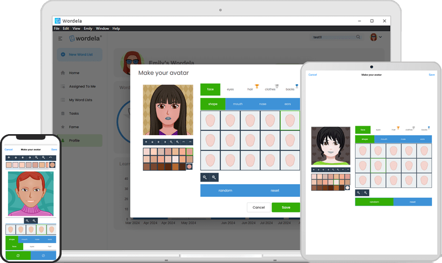Tap the Cancel link on the phone
Screen dimensions: 442x263
[x=8, y=149]
